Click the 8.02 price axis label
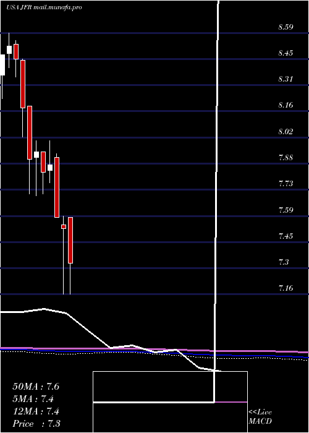Screen dimensions: 309x433 (x=286, y=131)
